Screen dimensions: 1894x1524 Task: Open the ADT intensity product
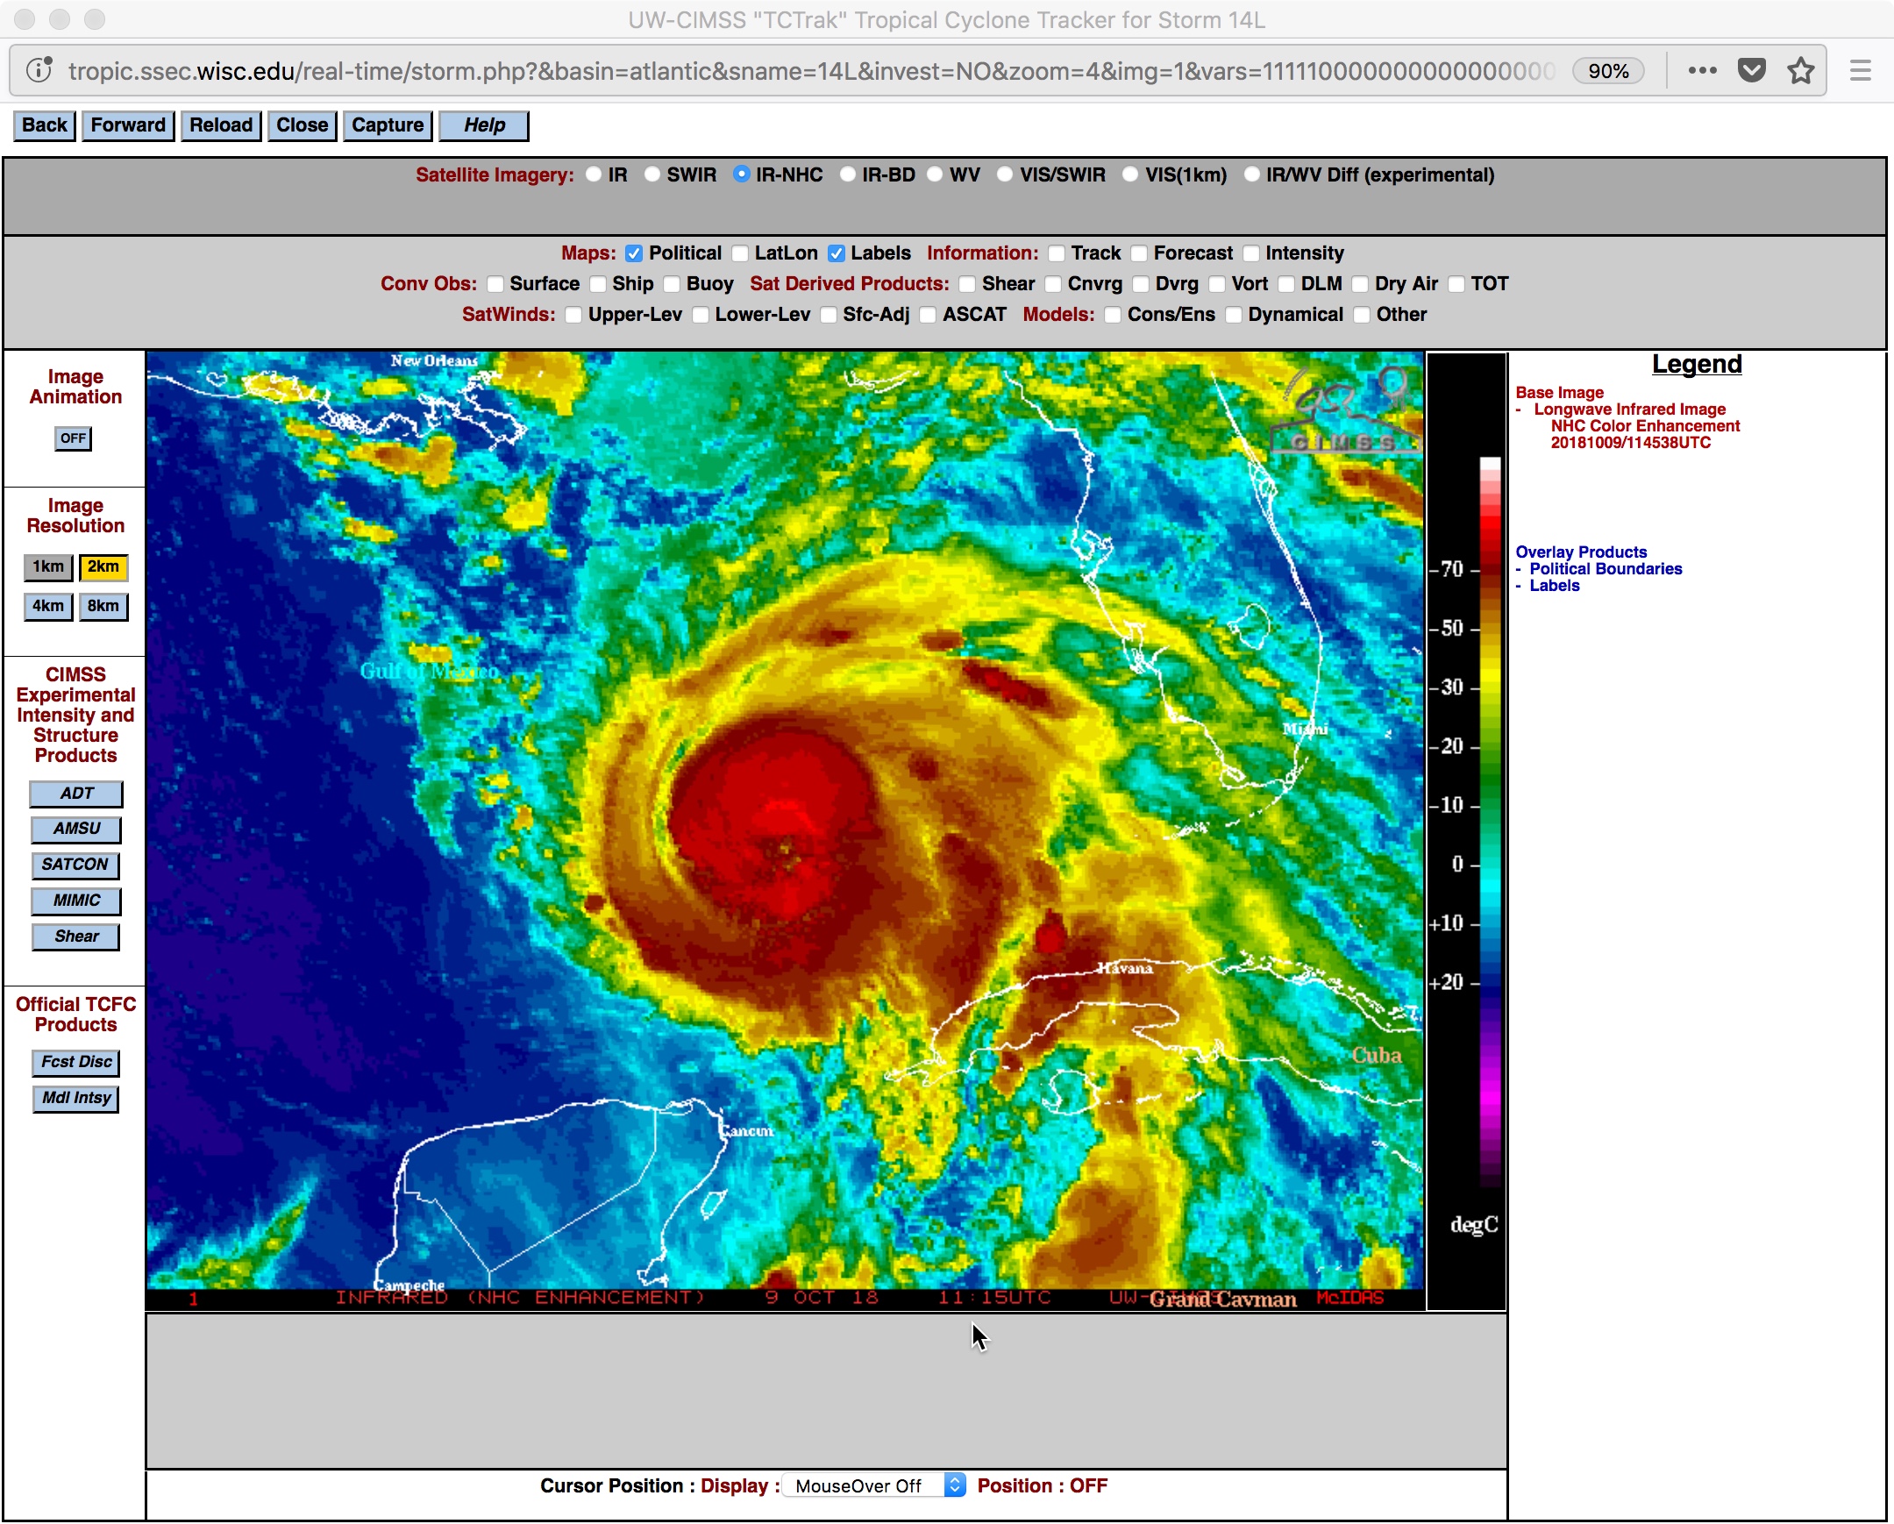(76, 794)
